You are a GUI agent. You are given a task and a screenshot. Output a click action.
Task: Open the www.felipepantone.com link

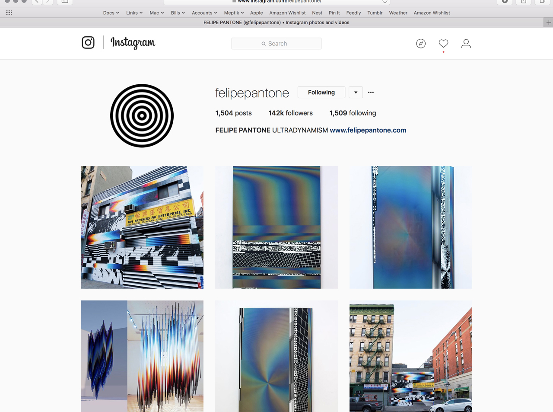(368, 130)
